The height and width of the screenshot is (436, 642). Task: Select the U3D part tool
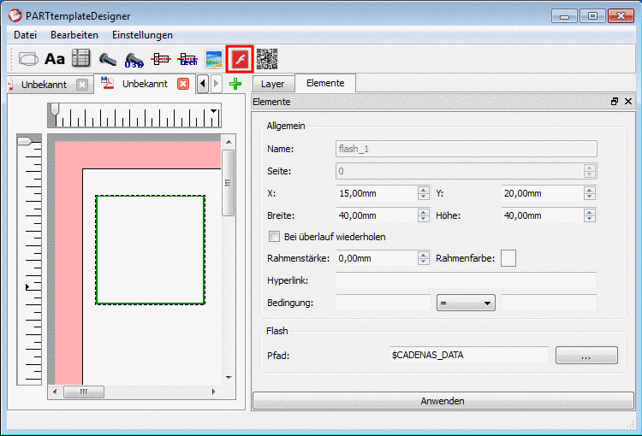(134, 60)
